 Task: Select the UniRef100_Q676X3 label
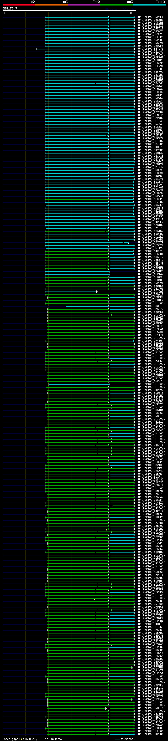pos(150,25)
